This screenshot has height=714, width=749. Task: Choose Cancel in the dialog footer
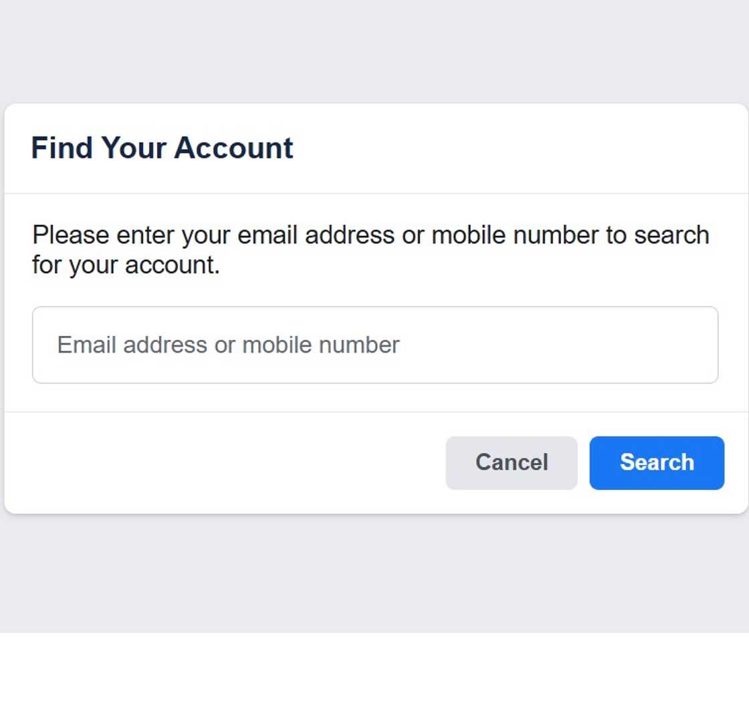coord(511,462)
